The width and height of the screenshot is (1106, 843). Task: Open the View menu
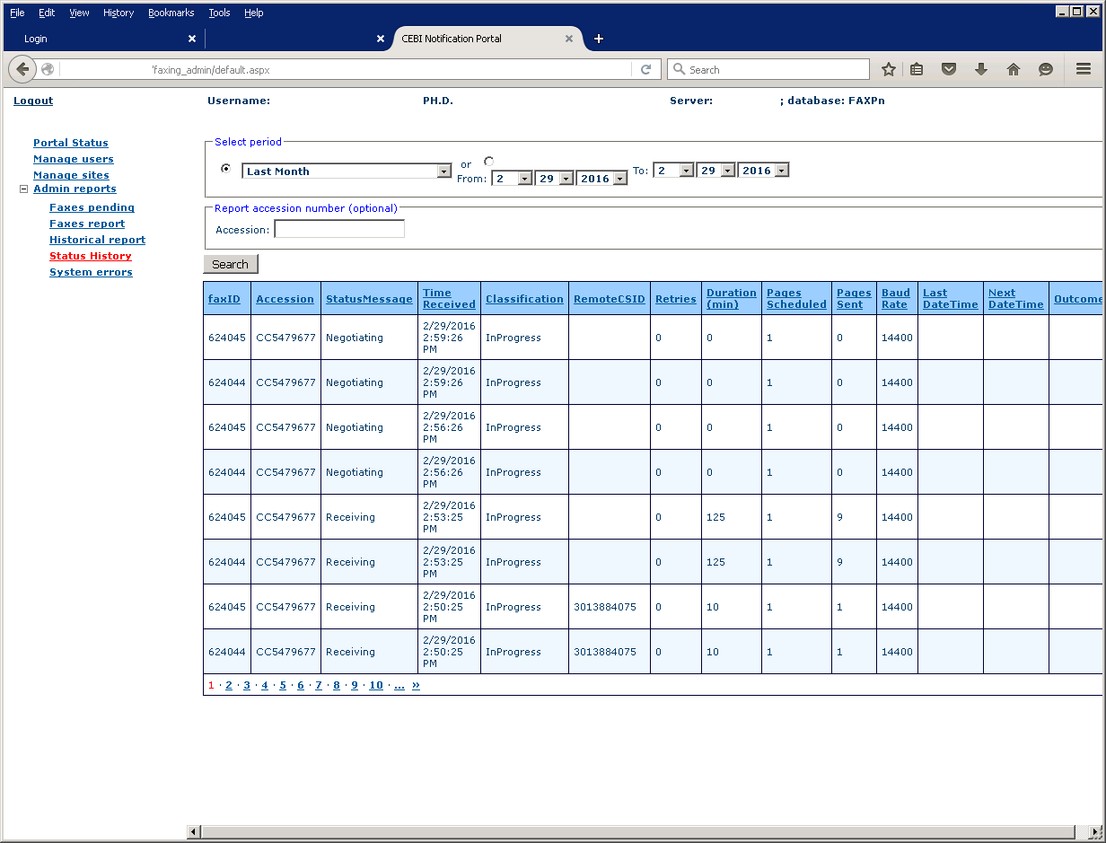[80, 13]
